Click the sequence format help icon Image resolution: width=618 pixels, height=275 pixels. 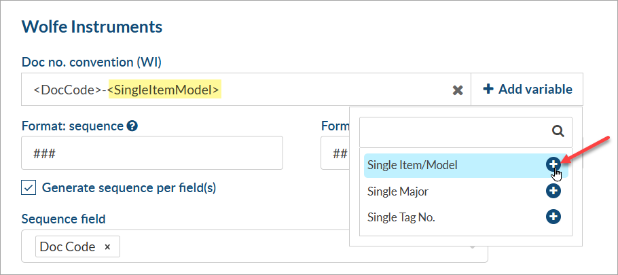point(132,126)
